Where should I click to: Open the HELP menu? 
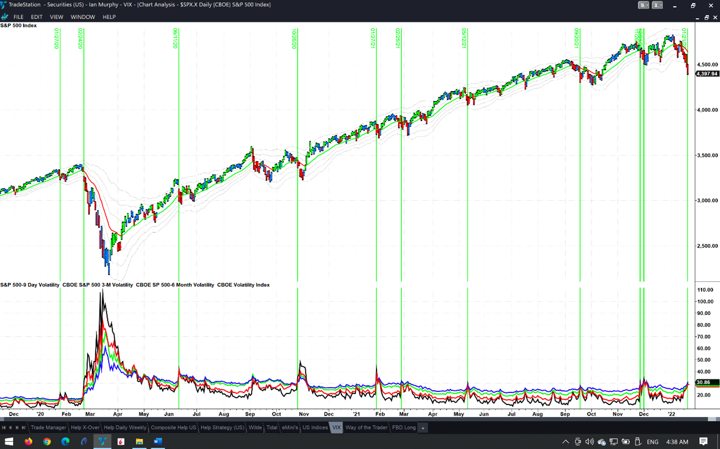[109, 17]
